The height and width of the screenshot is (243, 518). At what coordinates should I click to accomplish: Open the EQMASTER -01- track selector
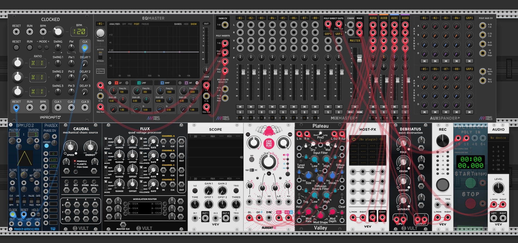click(100, 24)
